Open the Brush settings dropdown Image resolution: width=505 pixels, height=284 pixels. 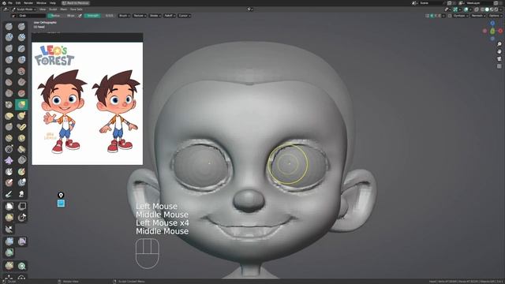tap(124, 16)
